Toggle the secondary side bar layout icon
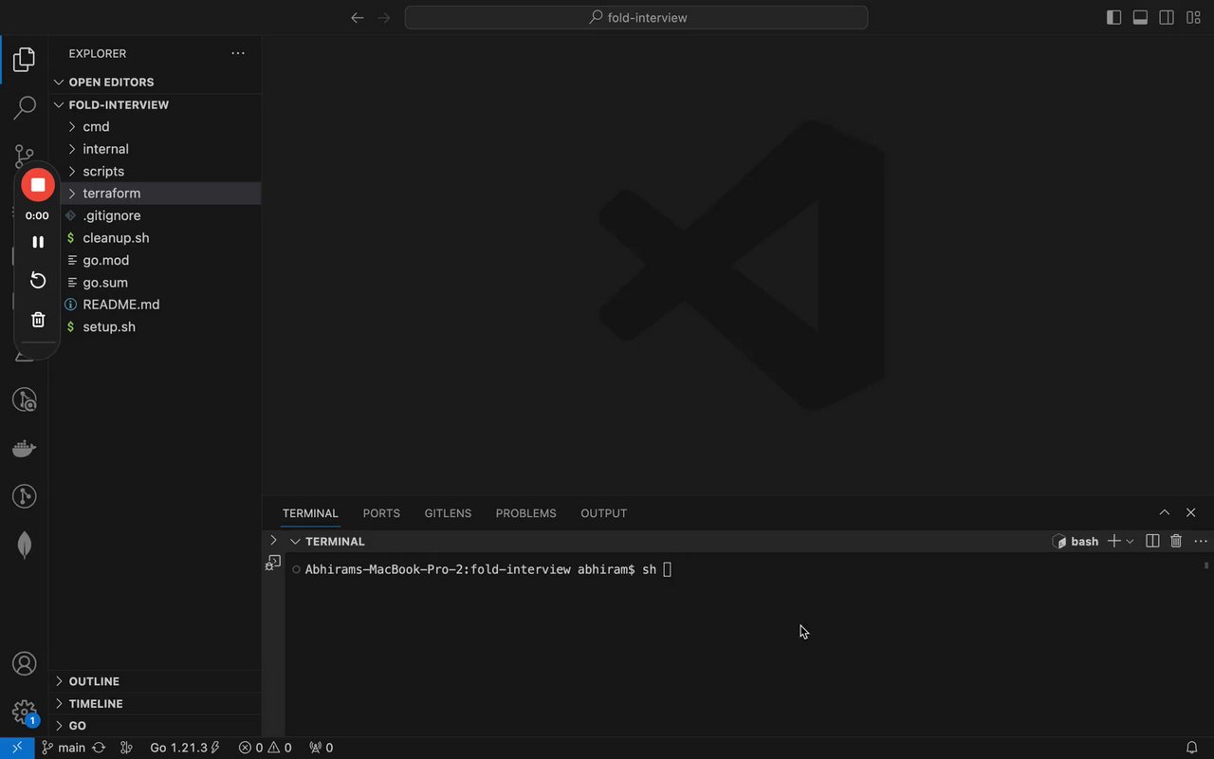Viewport: 1214px width, 759px height. click(1167, 17)
